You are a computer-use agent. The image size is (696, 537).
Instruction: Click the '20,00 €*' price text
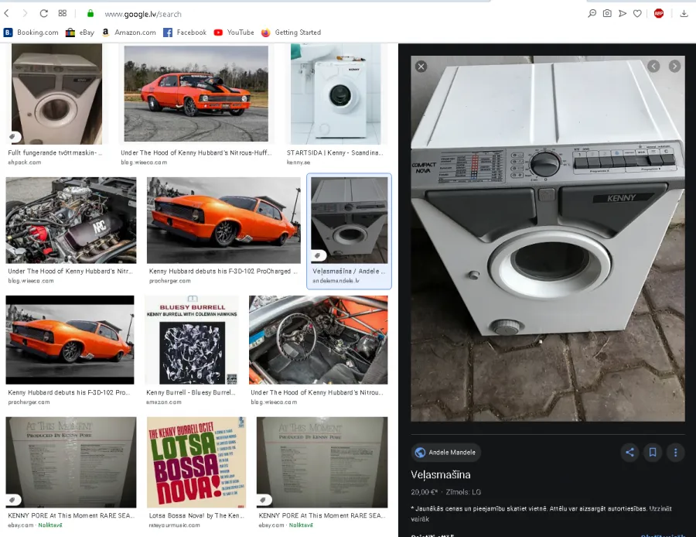(x=425, y=492)
